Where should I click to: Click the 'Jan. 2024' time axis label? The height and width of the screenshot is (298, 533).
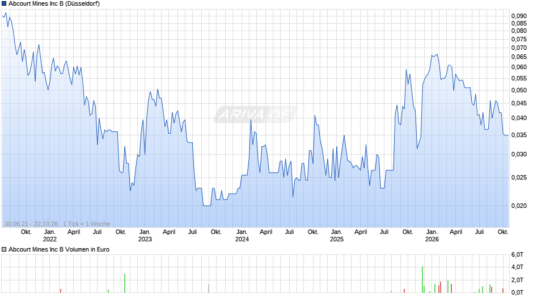tap(242, 236)
